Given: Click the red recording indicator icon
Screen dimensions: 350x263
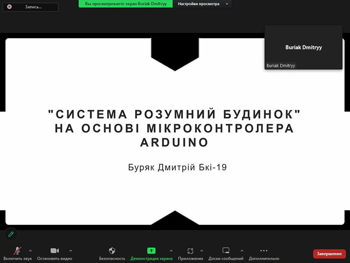Looking at the screenshot, I should pyautogui.click(x=9, y=7).
